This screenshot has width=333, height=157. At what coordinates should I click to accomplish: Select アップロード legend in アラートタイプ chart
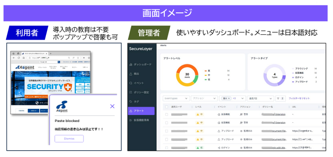click(300, 82)
